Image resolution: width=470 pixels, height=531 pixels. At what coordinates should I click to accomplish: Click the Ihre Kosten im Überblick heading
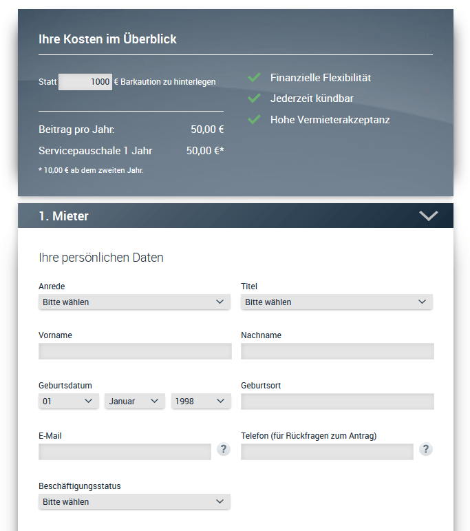tap(107, 39)
